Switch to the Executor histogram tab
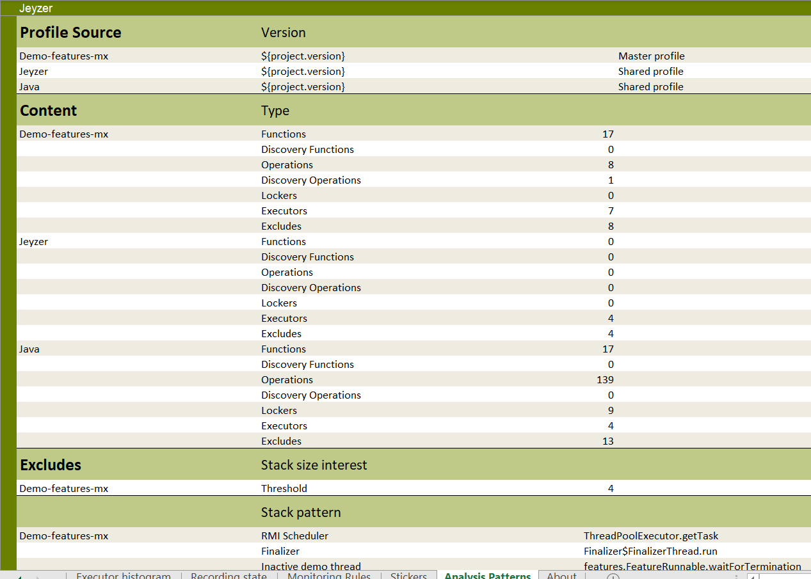 pos(124,576)
